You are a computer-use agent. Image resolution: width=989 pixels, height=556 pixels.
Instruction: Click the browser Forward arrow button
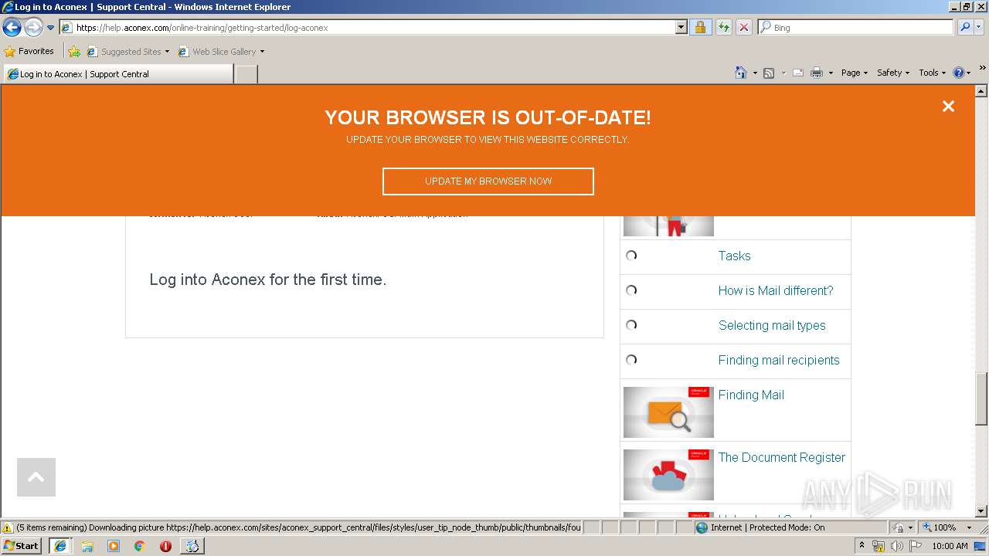coord(33,28)
